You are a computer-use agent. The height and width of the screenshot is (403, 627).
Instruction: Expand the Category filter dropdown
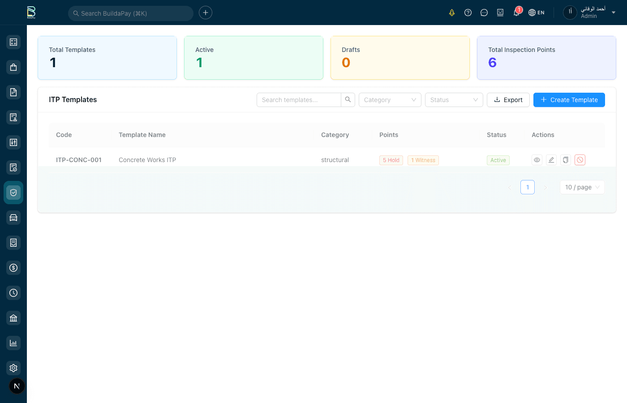coord(390,100)
